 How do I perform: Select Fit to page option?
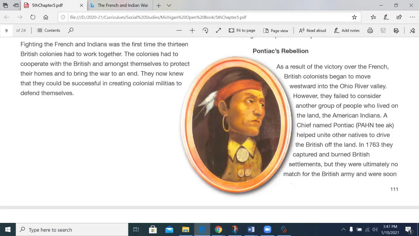coord(242,30)
